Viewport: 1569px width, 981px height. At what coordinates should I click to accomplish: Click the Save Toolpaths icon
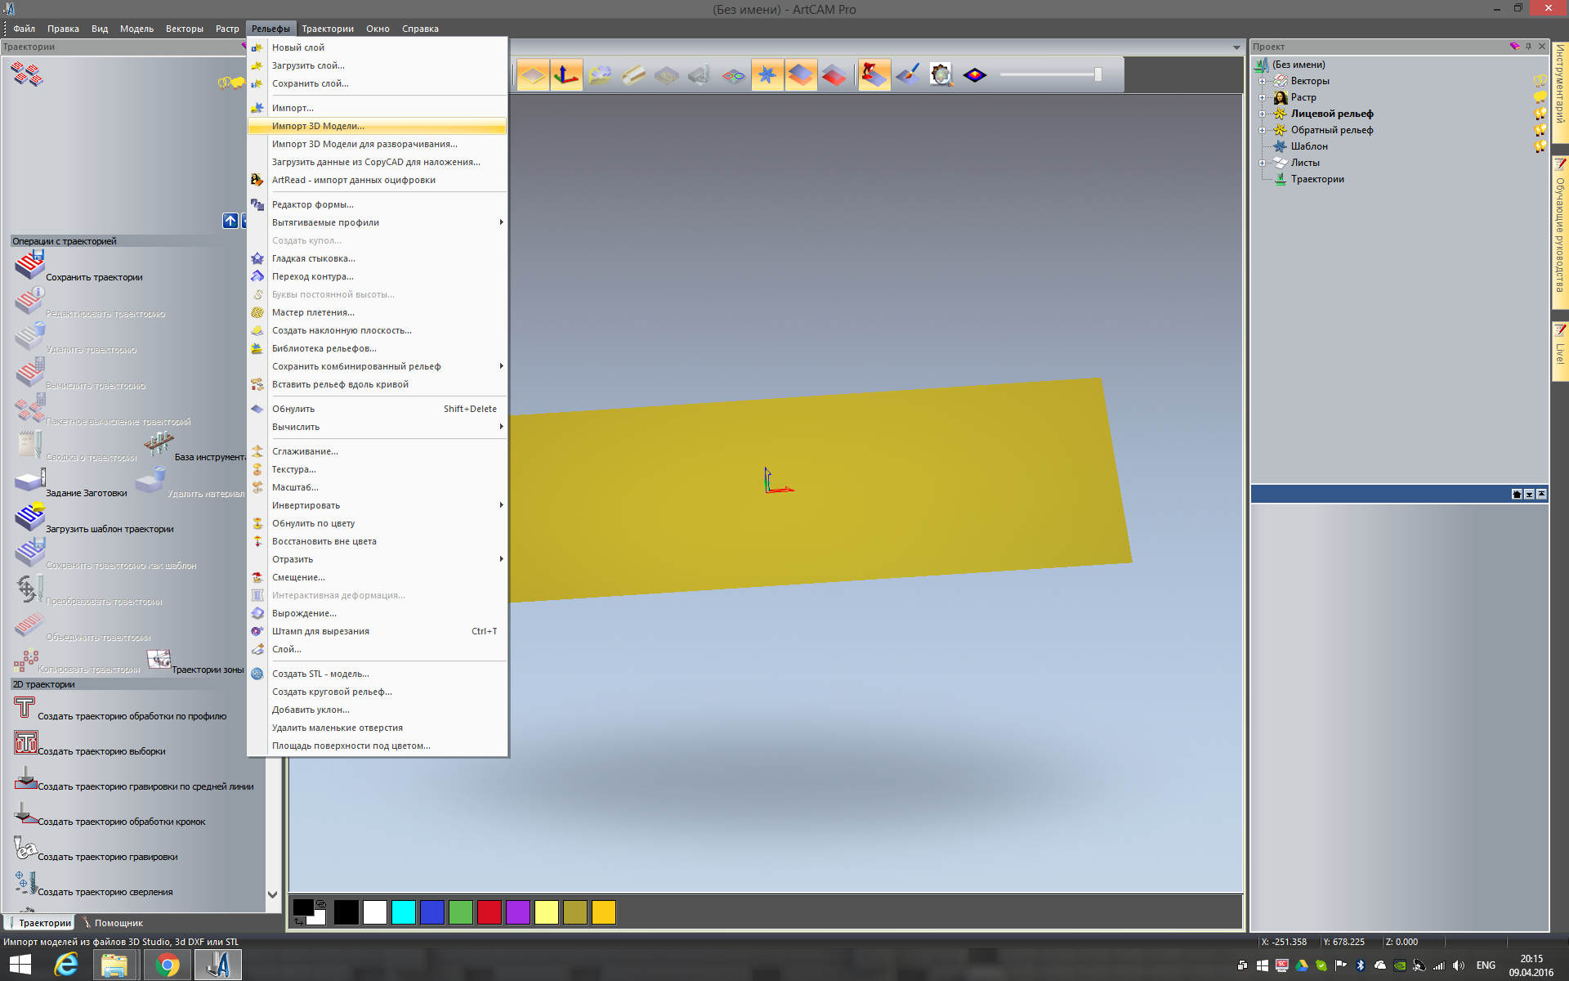(29, 265)
